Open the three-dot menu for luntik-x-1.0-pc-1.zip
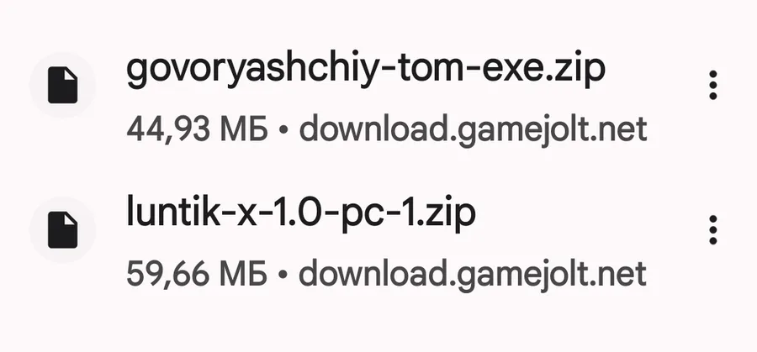 click(x=712, y=229)
